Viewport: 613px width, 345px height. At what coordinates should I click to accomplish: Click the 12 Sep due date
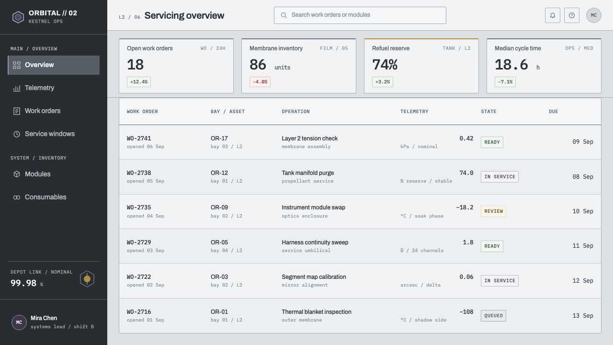pos(583,281)
